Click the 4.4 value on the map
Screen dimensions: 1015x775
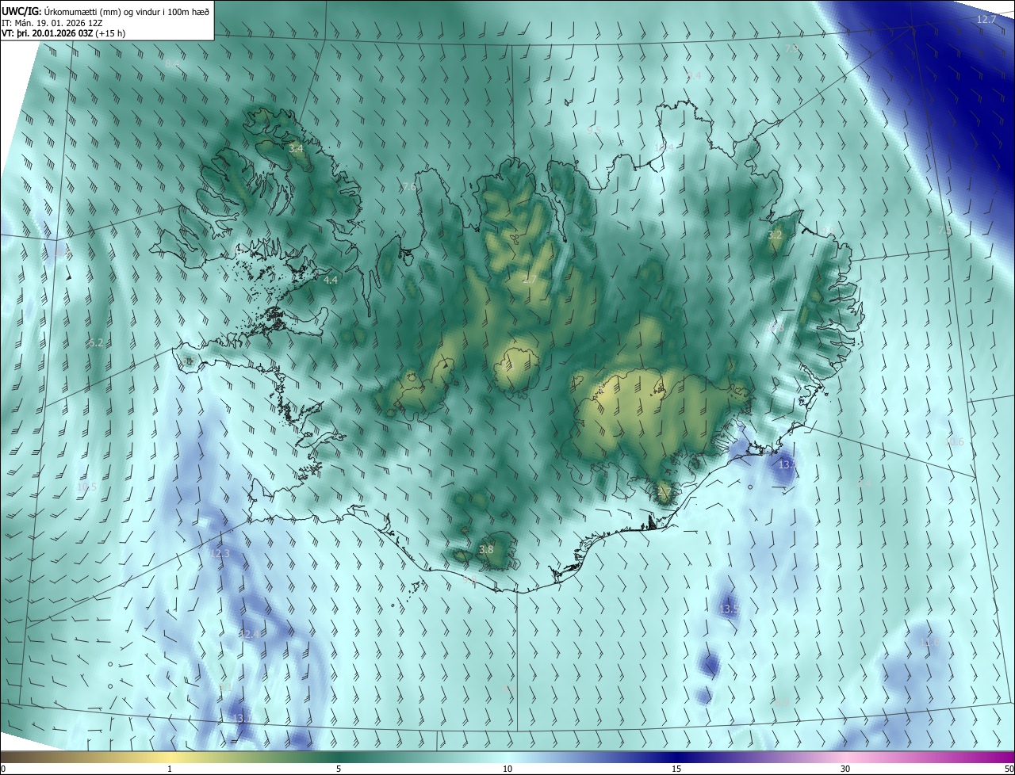click(x=331, y=280)
